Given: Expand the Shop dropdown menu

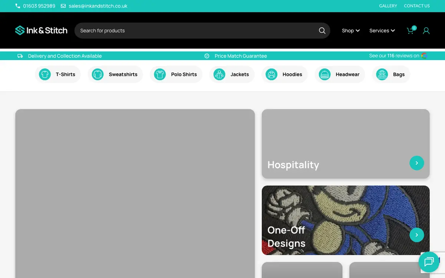Looking at the screenshot, I should click(x=351, y=31).
